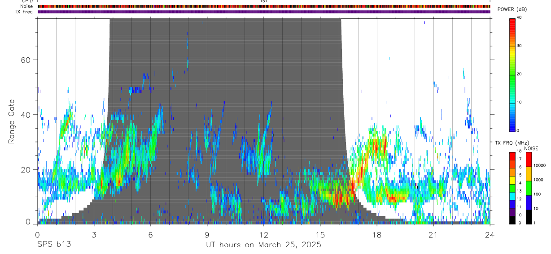Click the UT hours on March 25, 2025 title

point(263,245)
